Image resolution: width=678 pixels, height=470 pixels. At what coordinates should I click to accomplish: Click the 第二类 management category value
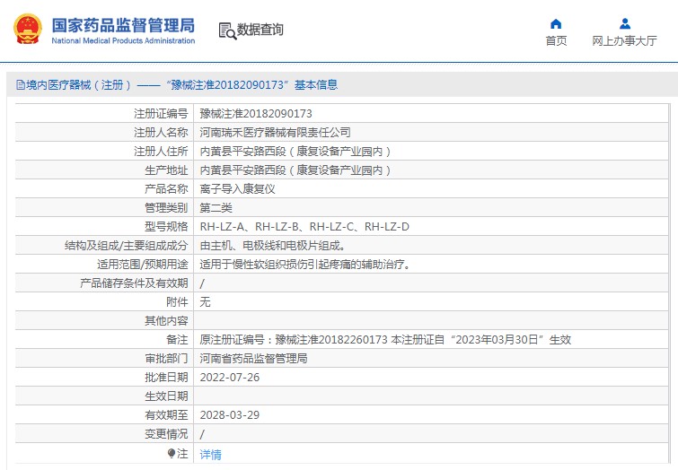(x=216, y=208)
